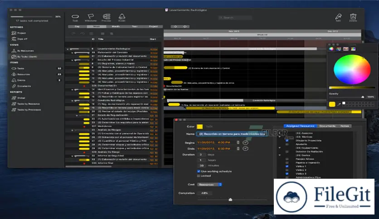Select color sliders mode in Colors panel
Image resolution: width=379 pixels, height=219 pixels.
pyautogui.click(x=339, y=49)
